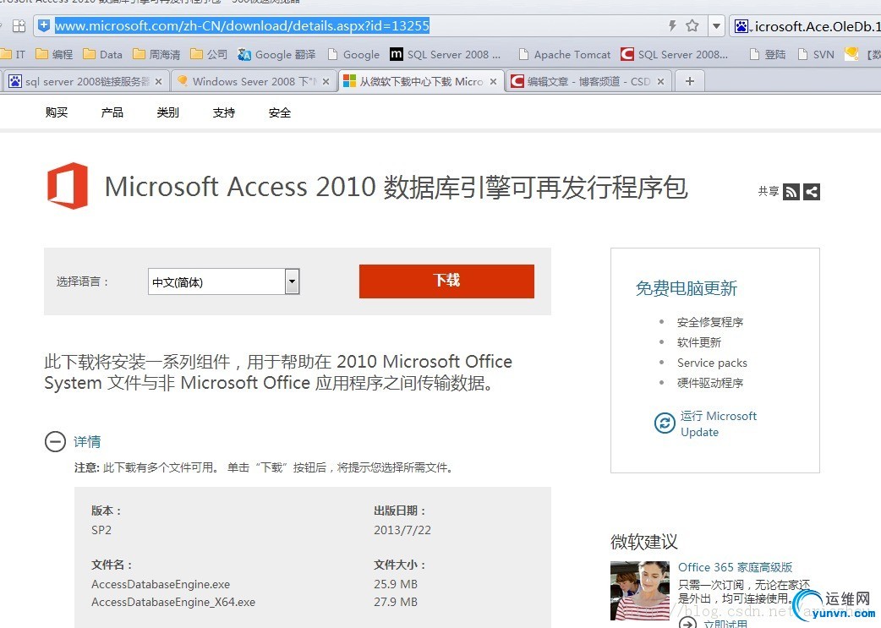
Task: Click the RSS feed icon next to 共享
Action: click(x=791, y=192)
